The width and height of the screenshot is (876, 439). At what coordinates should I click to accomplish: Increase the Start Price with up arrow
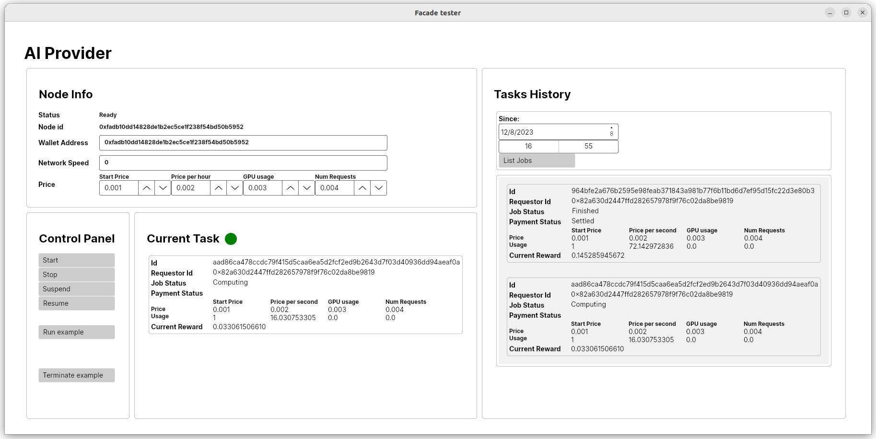[x=147, y=188]
